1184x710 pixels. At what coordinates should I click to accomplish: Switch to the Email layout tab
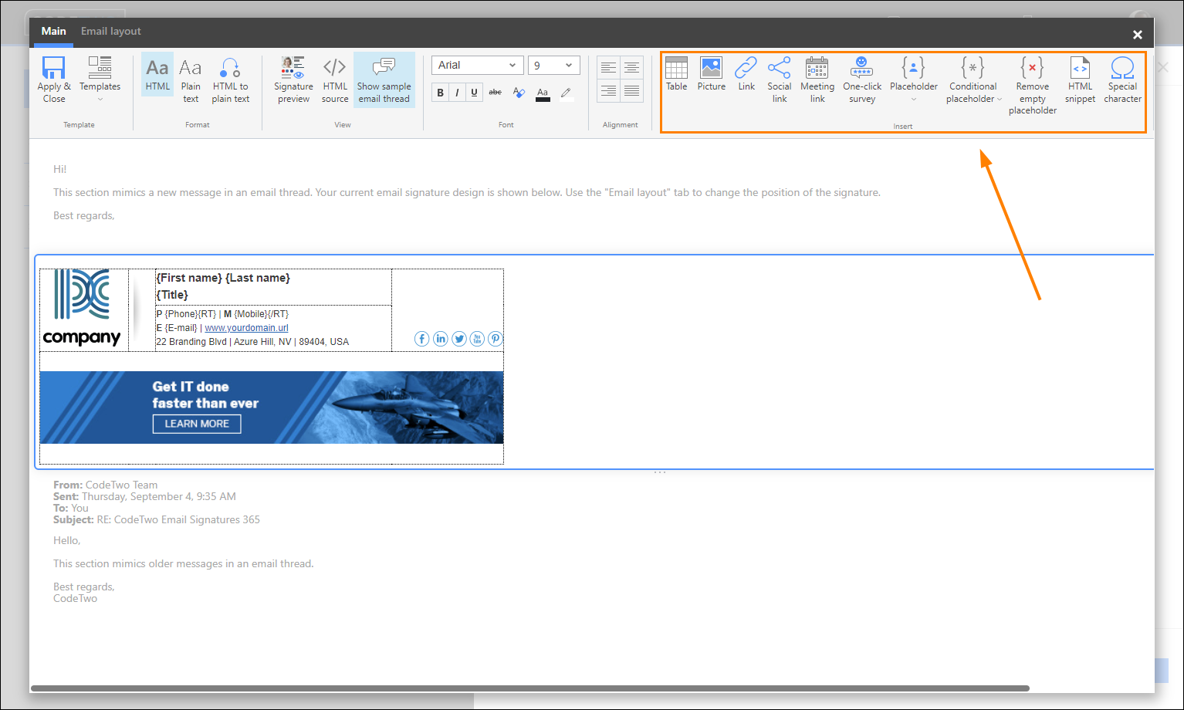(111, 32)
